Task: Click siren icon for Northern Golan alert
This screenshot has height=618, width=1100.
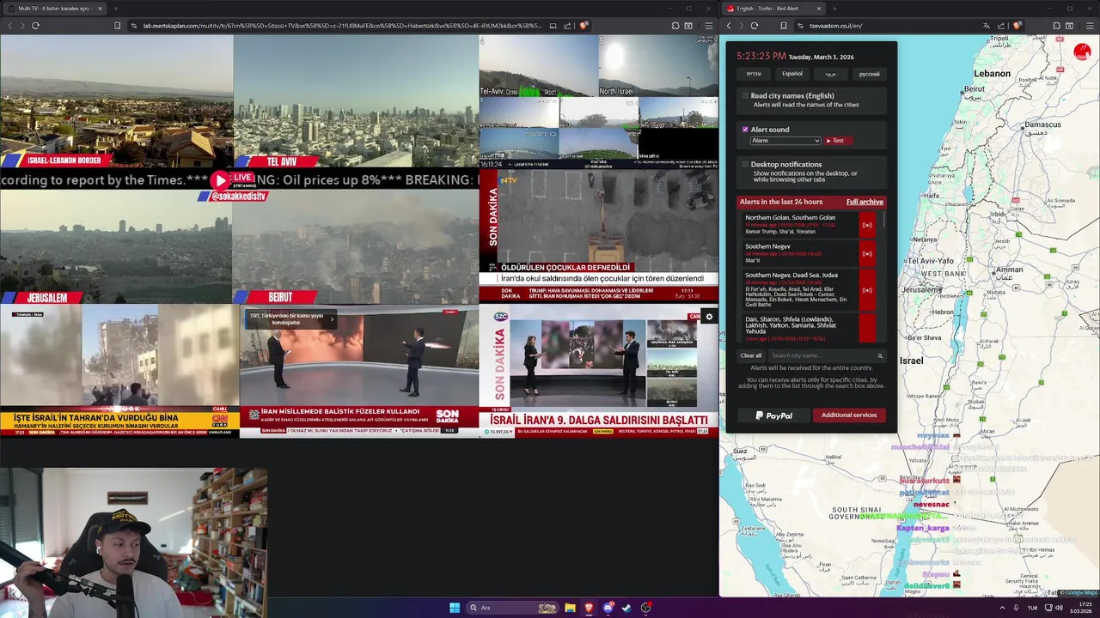Action: coord(867,226)
